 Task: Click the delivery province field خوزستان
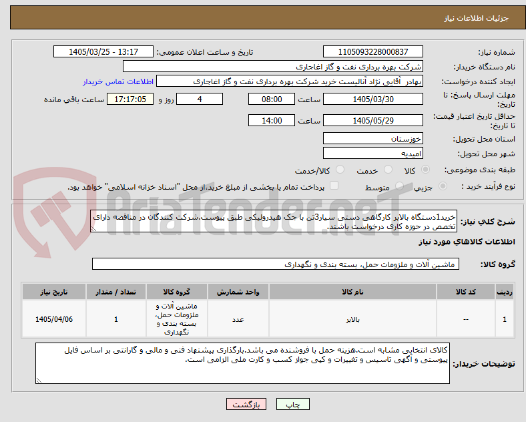(x=372, y=138)
